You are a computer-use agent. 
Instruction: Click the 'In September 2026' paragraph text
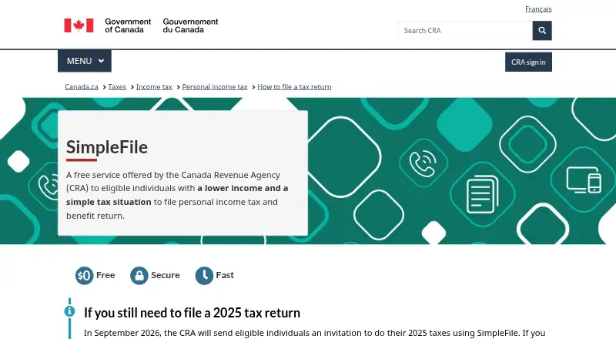[x=314, y=333]
